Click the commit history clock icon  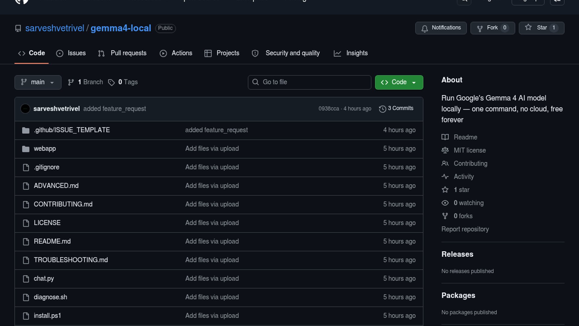click(x=382, y=109)
